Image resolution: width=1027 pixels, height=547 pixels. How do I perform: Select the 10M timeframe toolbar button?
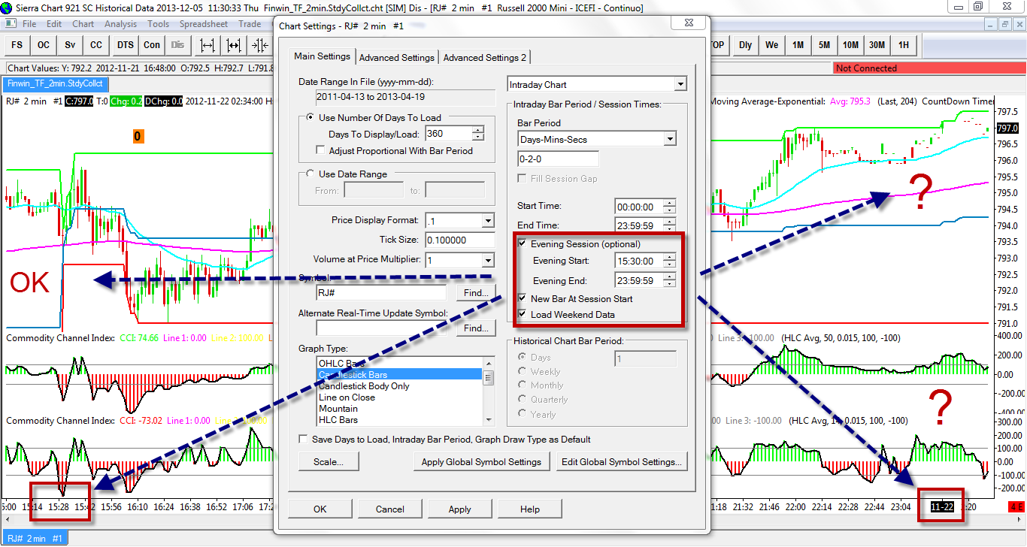(850, 45)
